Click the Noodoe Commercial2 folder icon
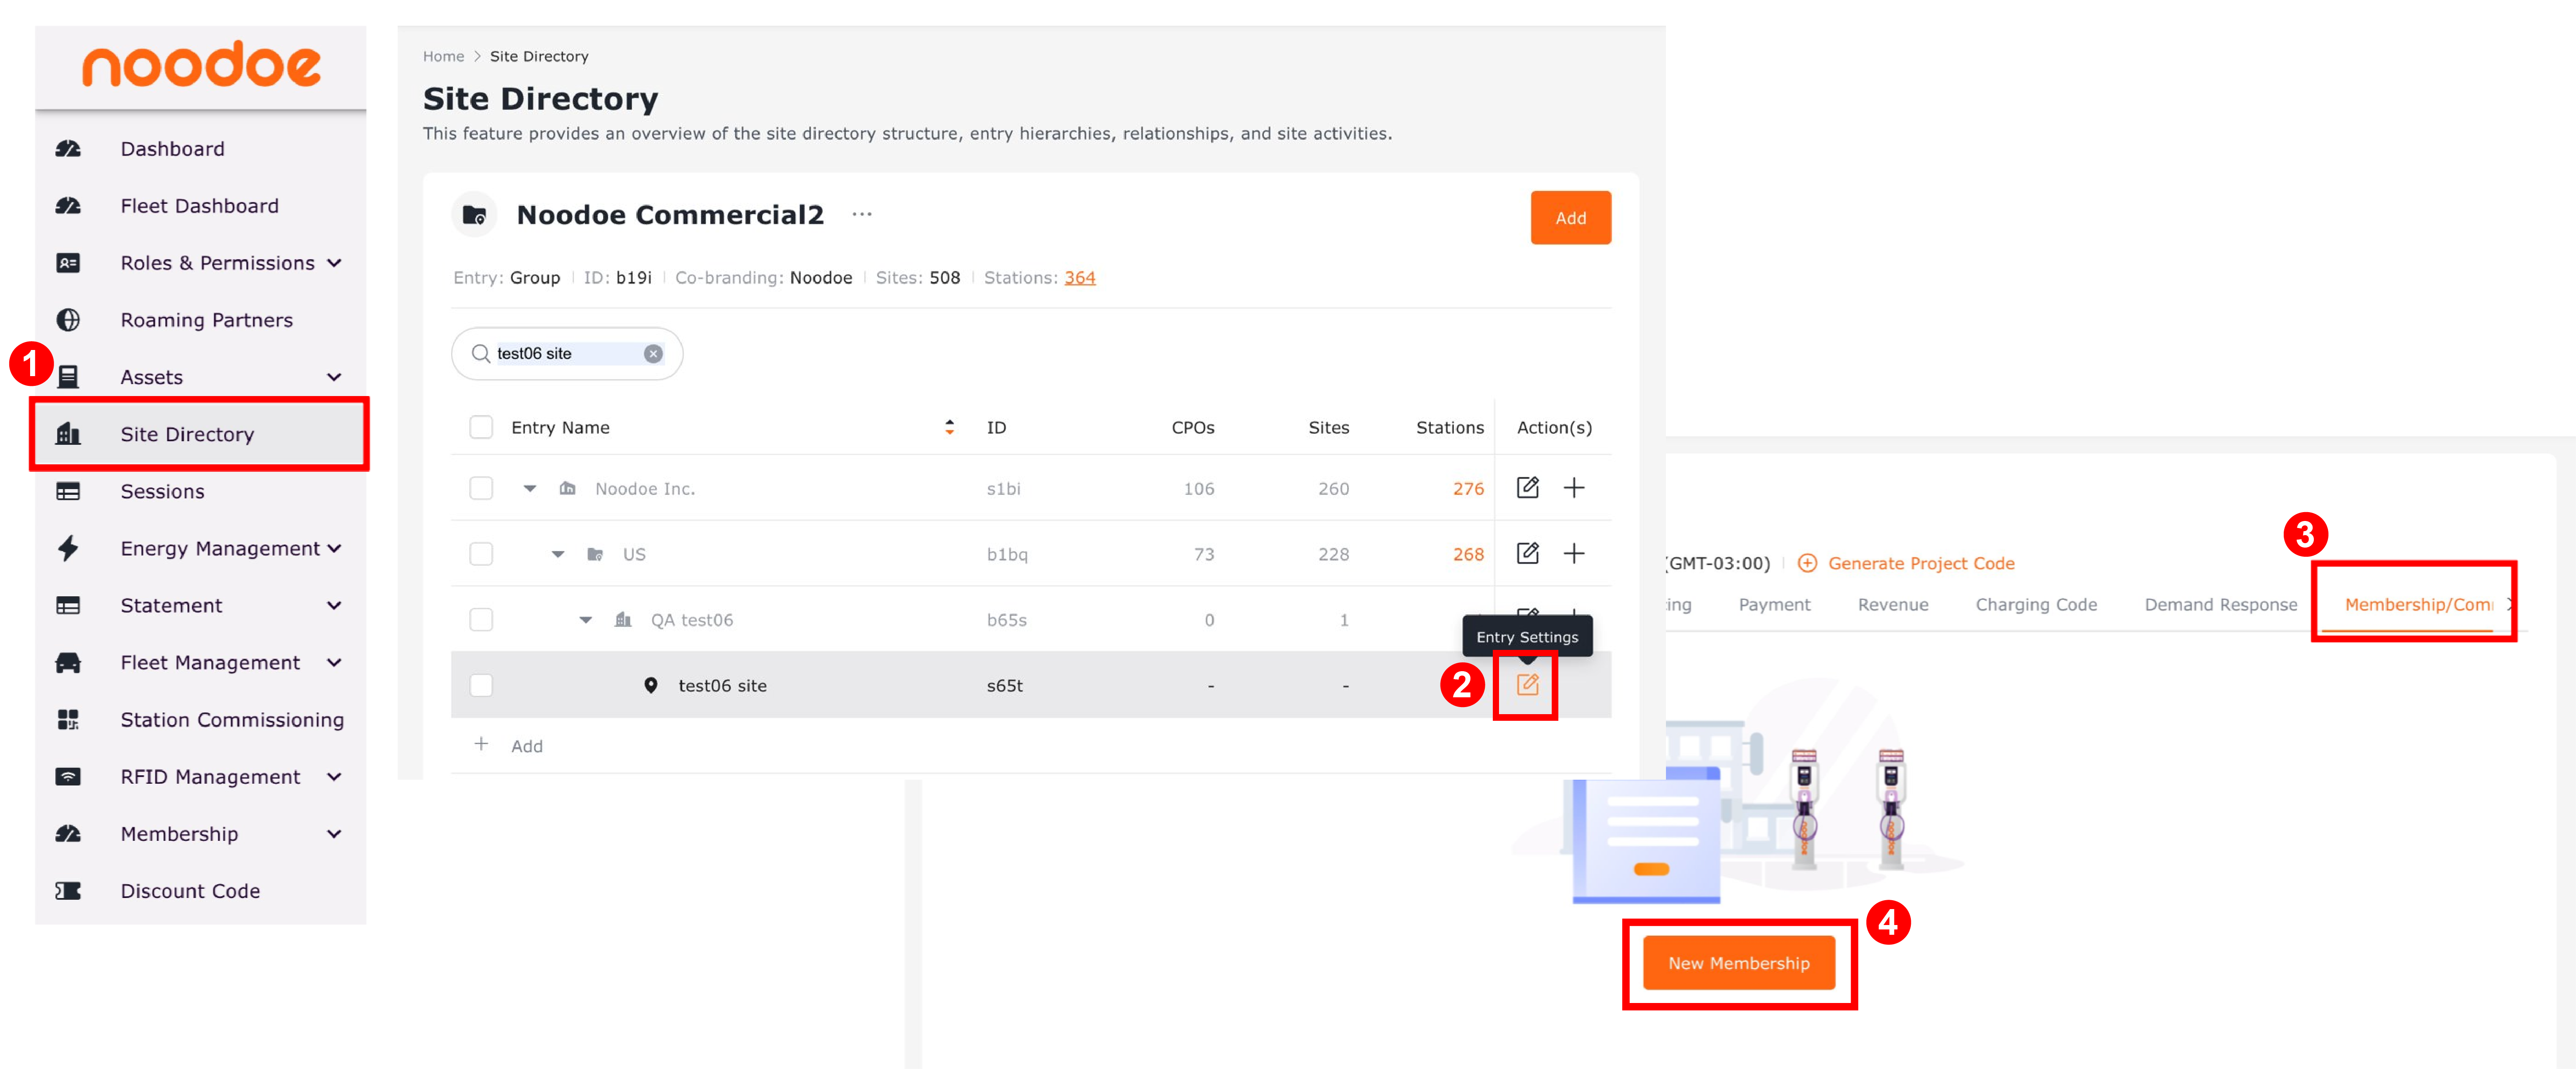Screen dimensions: 2576x1069 pyautogui.click(x=474, y=215)
